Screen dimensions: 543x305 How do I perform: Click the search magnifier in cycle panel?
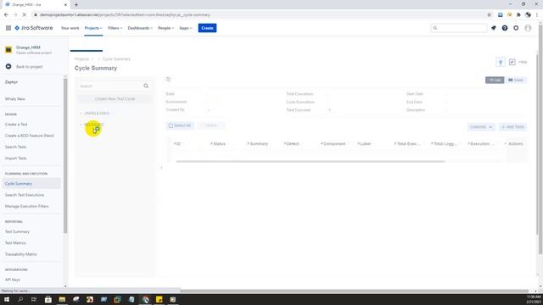146,86
